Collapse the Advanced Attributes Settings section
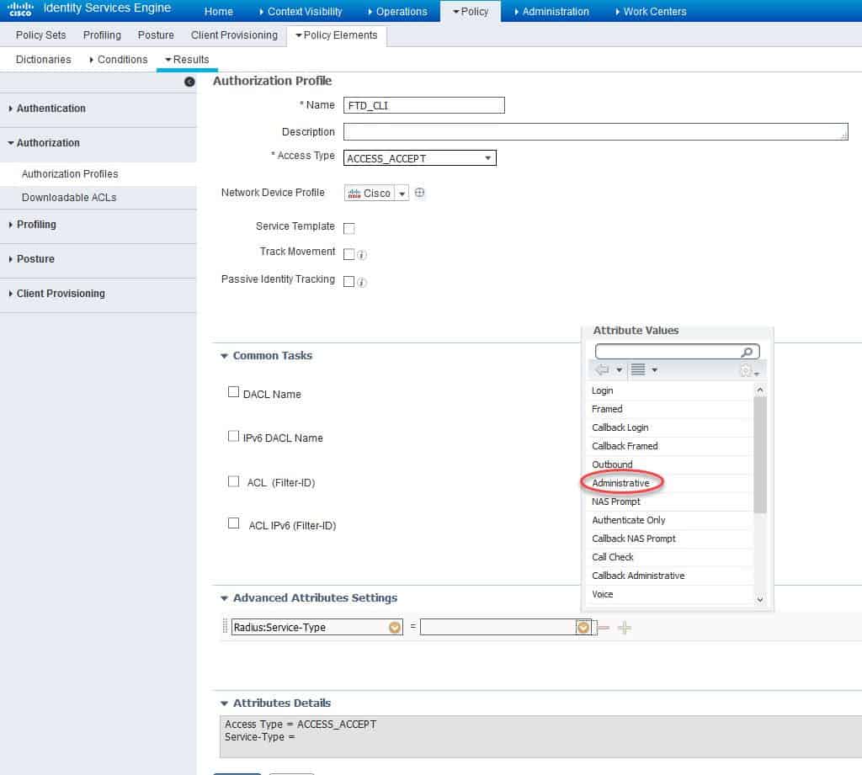The width and height of the screenshot is (862, 775). [x=224, y=598]
